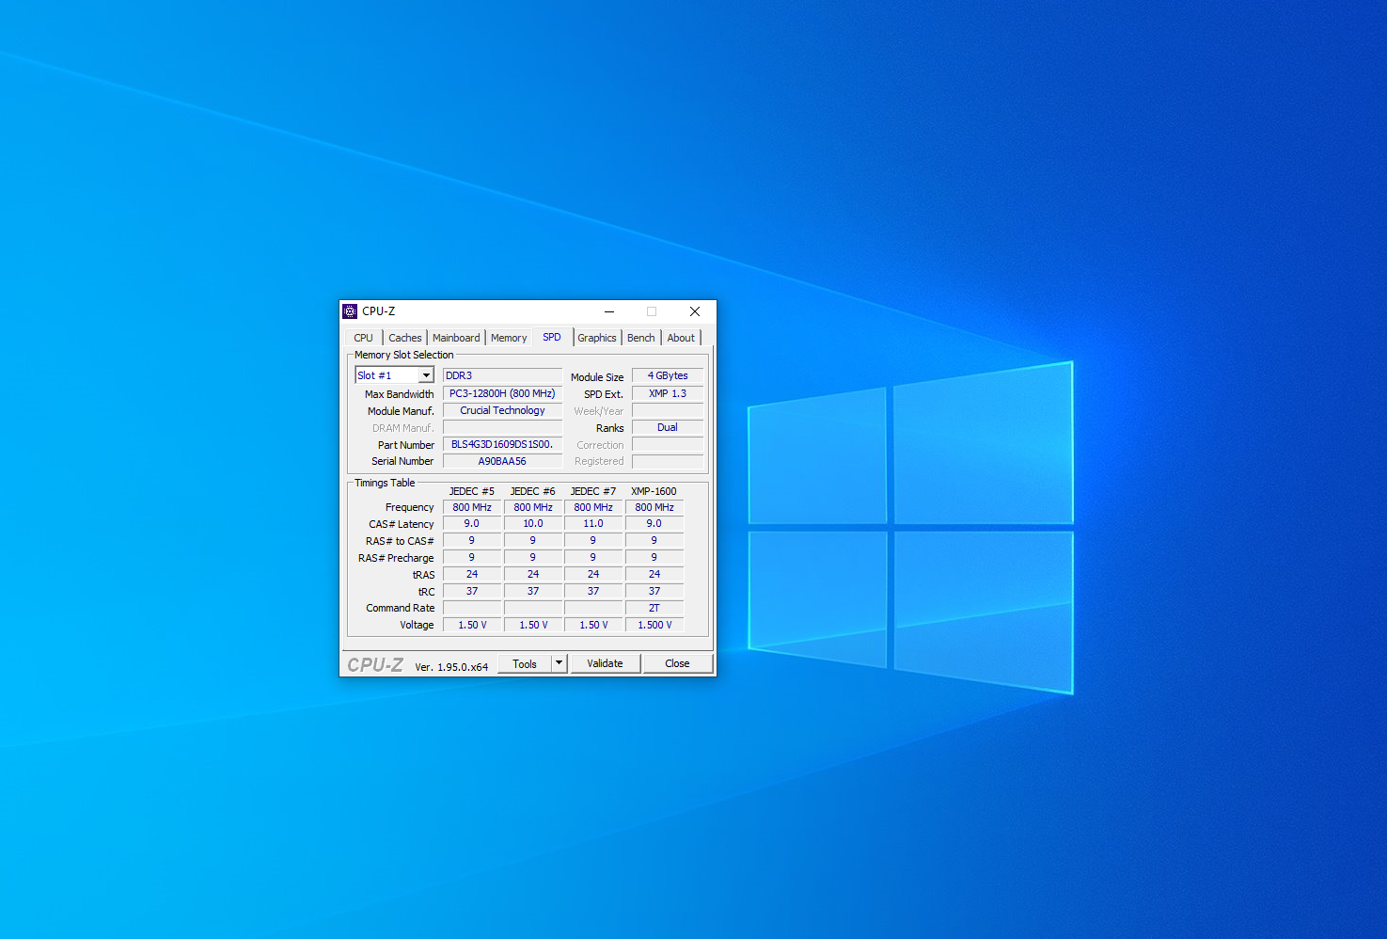Click the empty Registered field

[x=668, y=461]
